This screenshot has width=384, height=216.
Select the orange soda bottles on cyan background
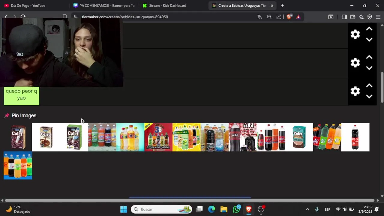pos(130,137)
